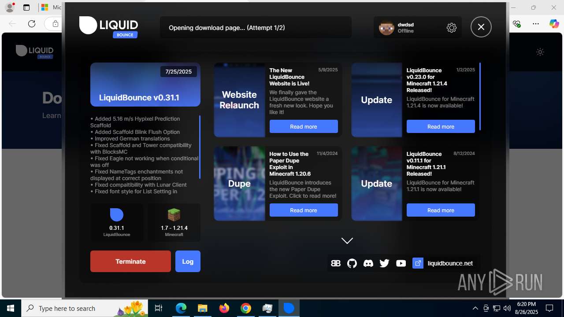This screenshot has height=317, width=564.
Task: Show hidden system tray icons
Action: tap(475, 308)
